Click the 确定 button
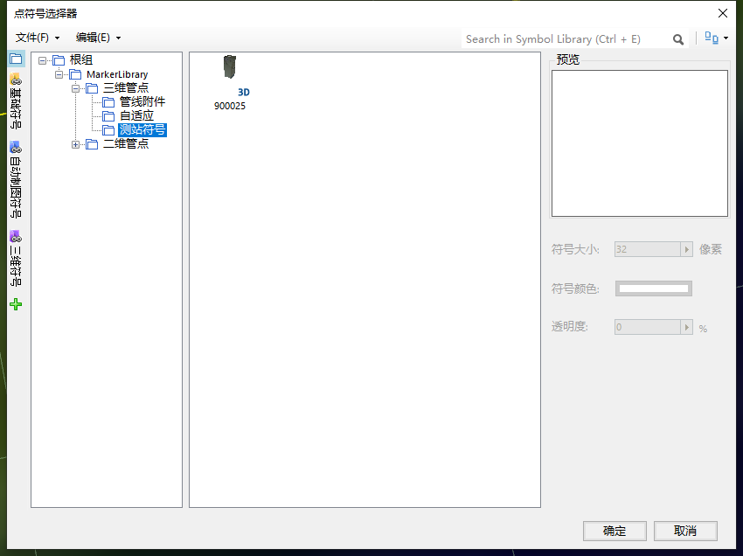 615,531
